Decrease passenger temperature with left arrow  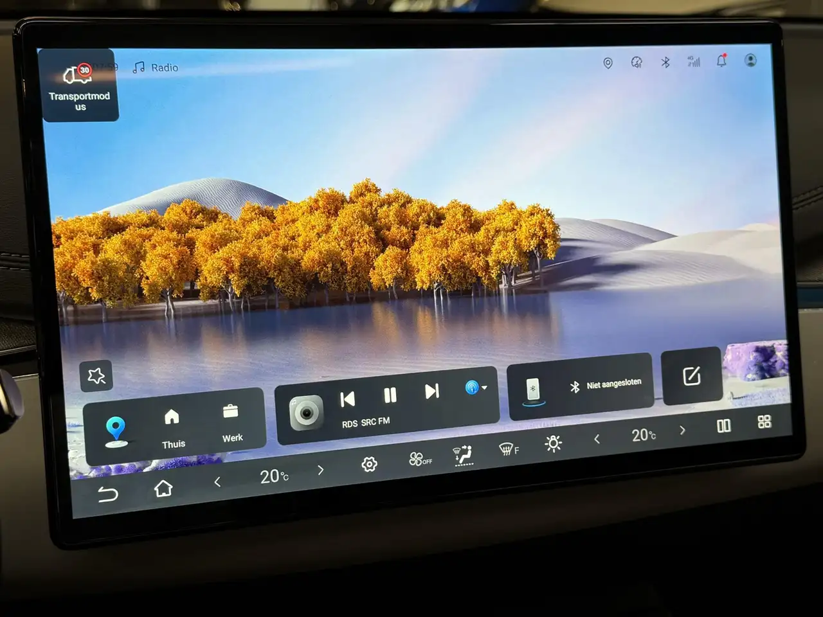[x=597, y=439]
